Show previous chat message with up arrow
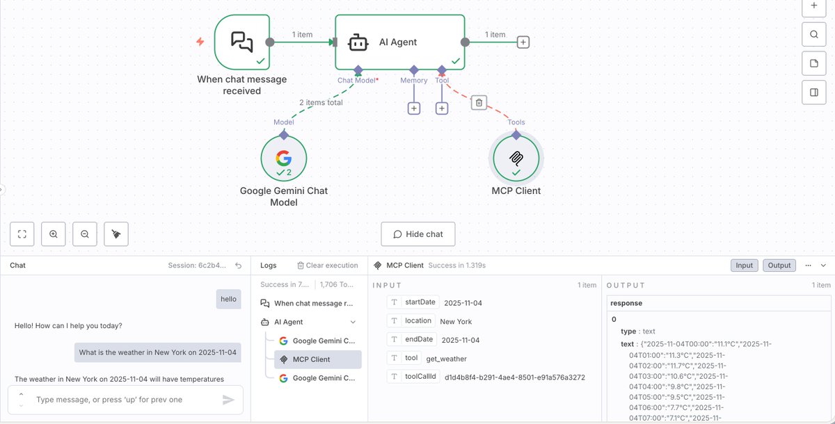 click(x=21, y=395)
